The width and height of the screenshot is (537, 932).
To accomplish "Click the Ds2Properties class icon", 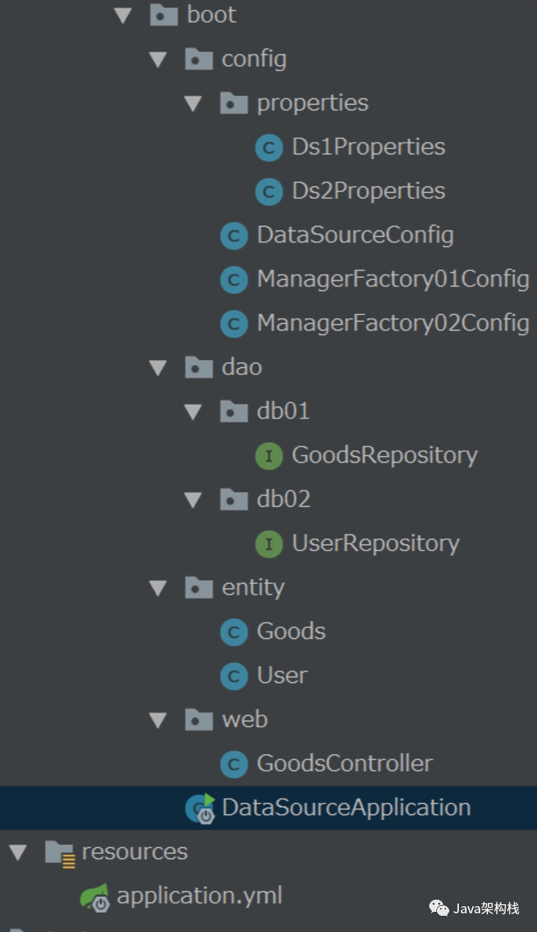I will point(269,192).
